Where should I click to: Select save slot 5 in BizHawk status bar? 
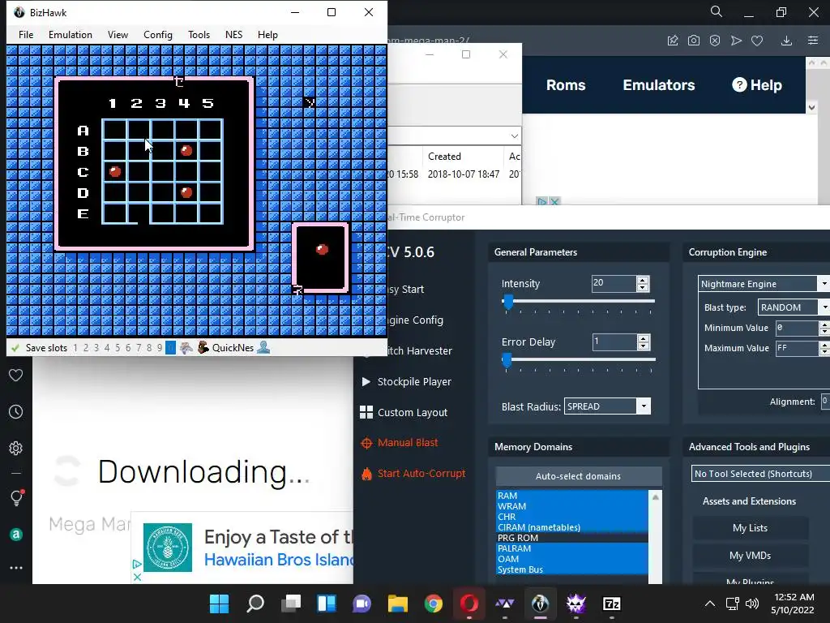(118, 348)
